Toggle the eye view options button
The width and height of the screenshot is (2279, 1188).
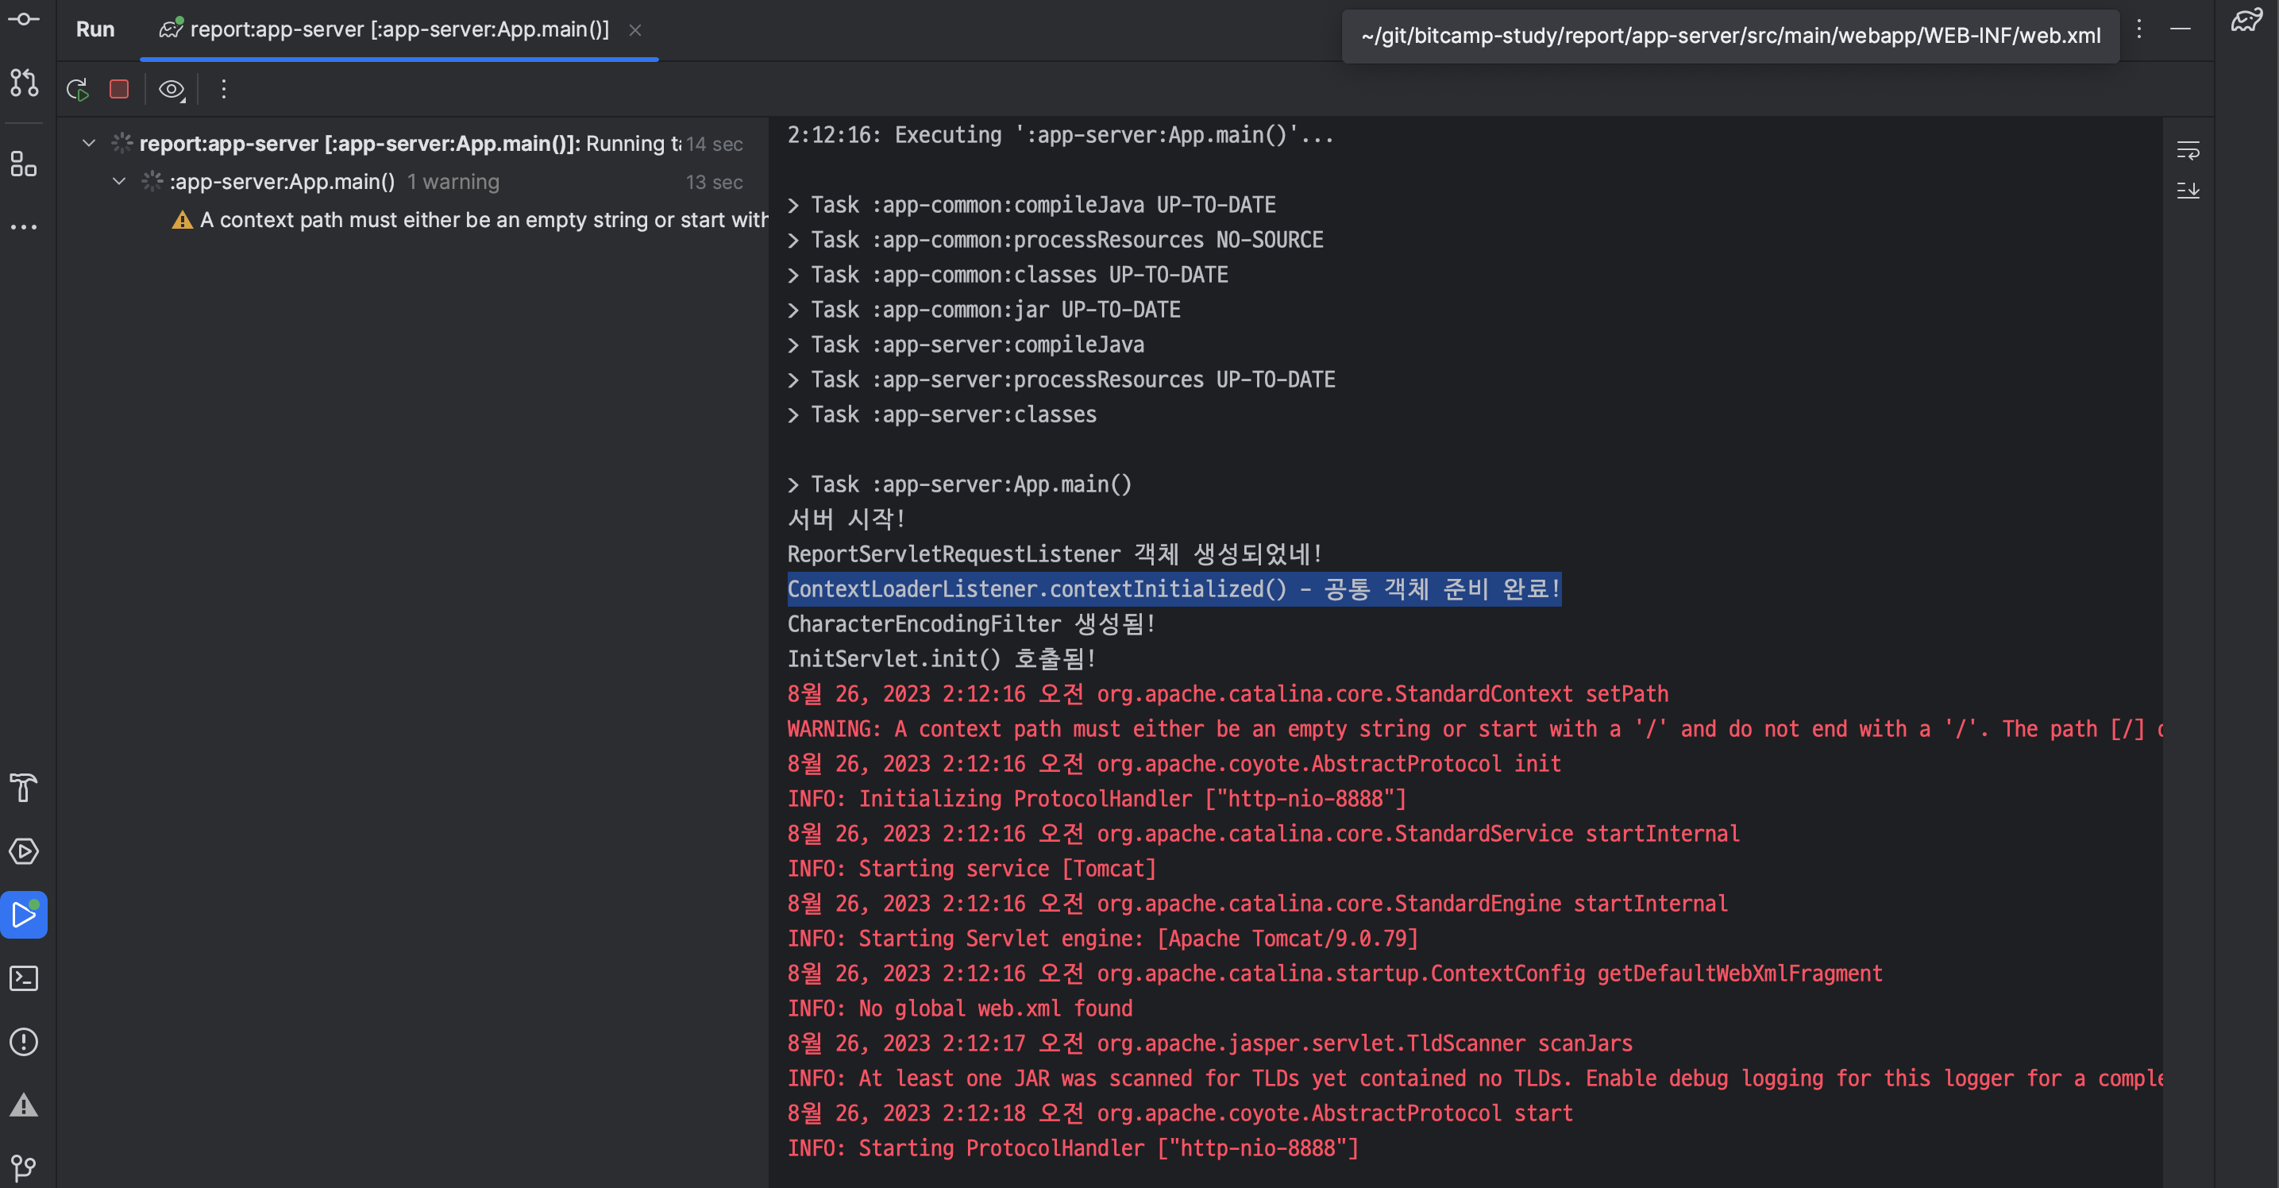171,90
